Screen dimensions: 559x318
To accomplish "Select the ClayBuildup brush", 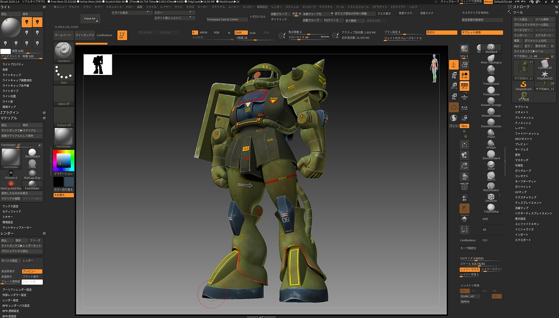I will pyautogui.click(x=491, y=207).
